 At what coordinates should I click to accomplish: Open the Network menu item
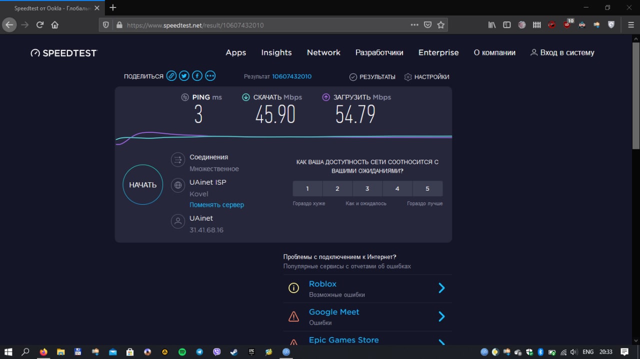tap(323, 52)
